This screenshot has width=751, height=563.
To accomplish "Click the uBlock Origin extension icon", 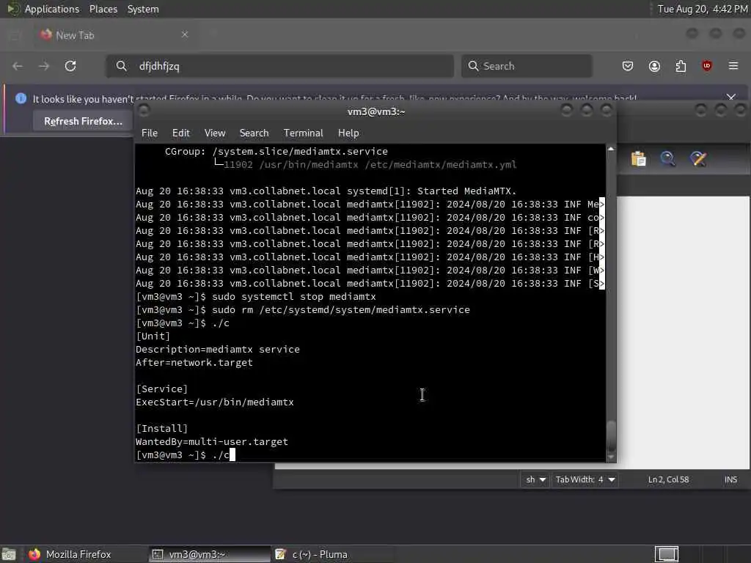I will pyautogui.click(x=707, y=66).
